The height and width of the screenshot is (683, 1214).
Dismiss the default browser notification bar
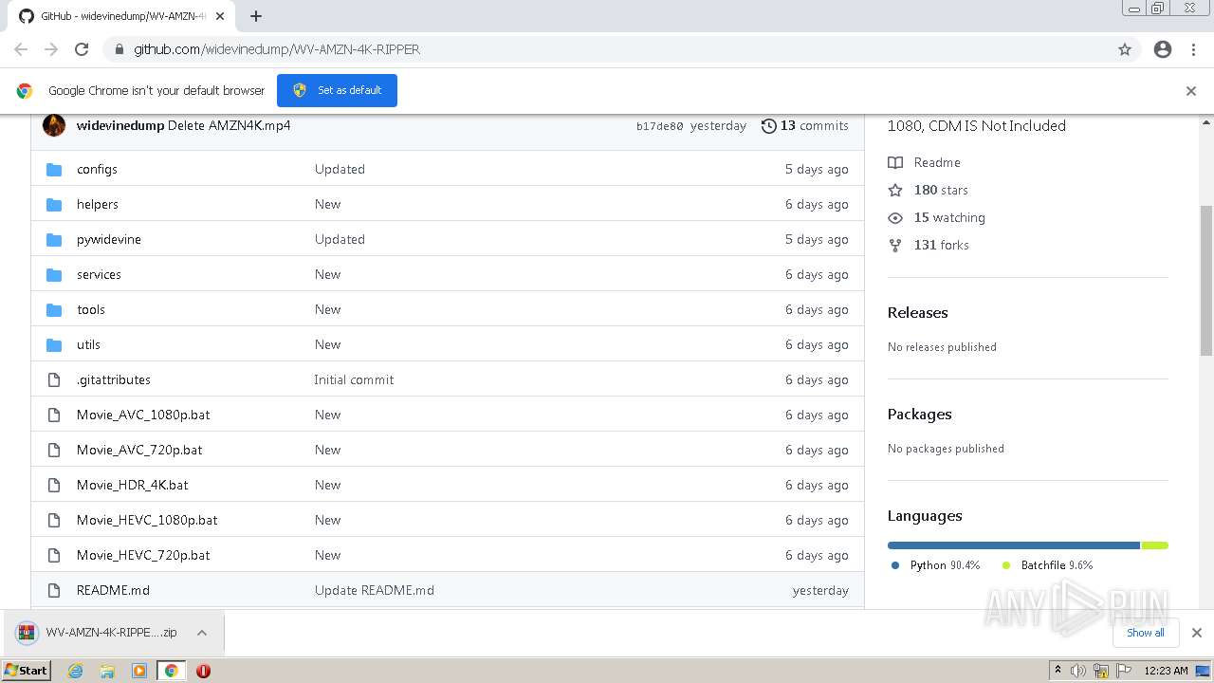click(1191, 91)
